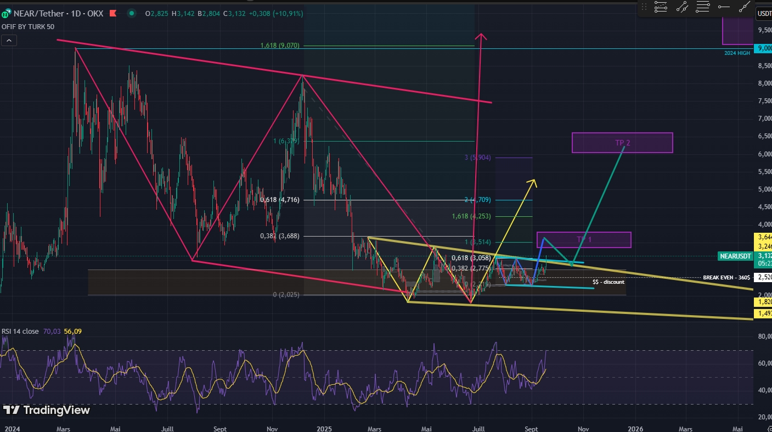Viewport: 772px width, 432px height.
Task: Select the trend-based Fib extension tool
Action: [x=661, y=7]
